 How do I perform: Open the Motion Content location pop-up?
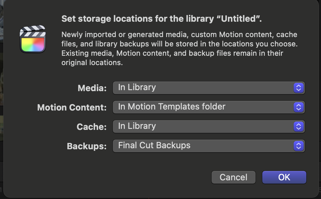coord(209,107)
